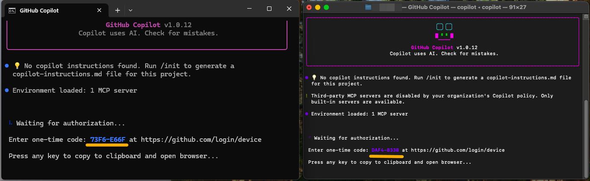590x181 pixels.
Task: Maximize the Windows Terminal window
Action: 269,9
